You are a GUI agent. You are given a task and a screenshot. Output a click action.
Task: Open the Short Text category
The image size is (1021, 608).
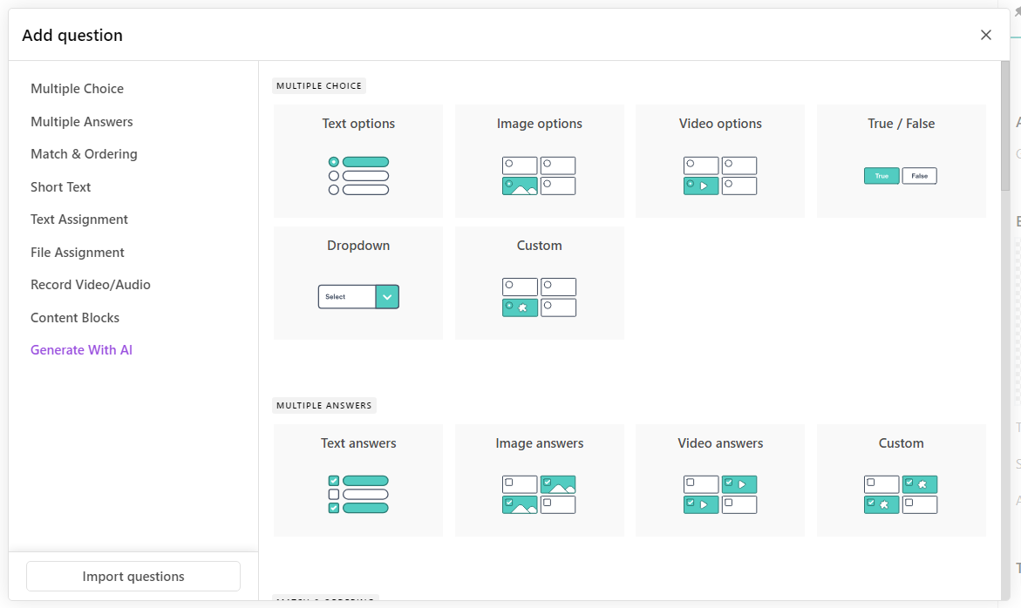click(61, 187)
